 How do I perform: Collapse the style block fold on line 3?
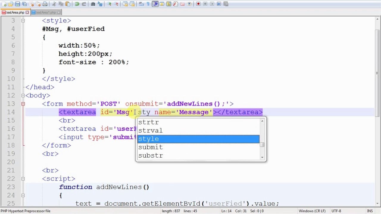click(23, 21)
